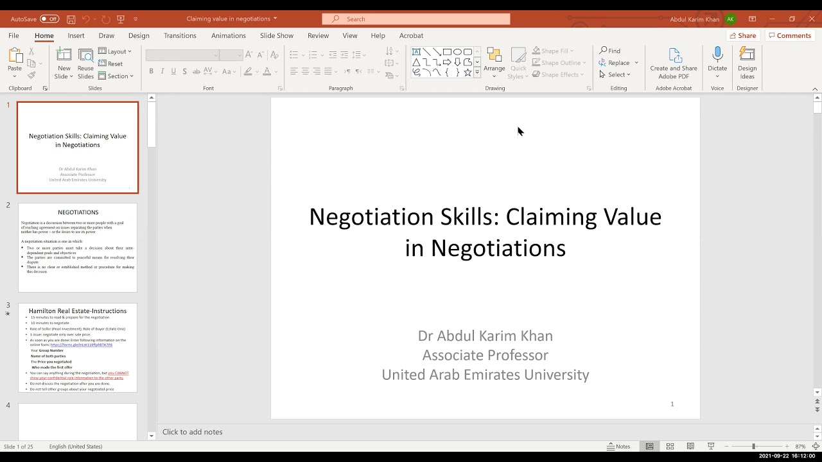Click the Search box in title bar
The height and width of the screenshot is (462, 822).
(x=416, y=19)
